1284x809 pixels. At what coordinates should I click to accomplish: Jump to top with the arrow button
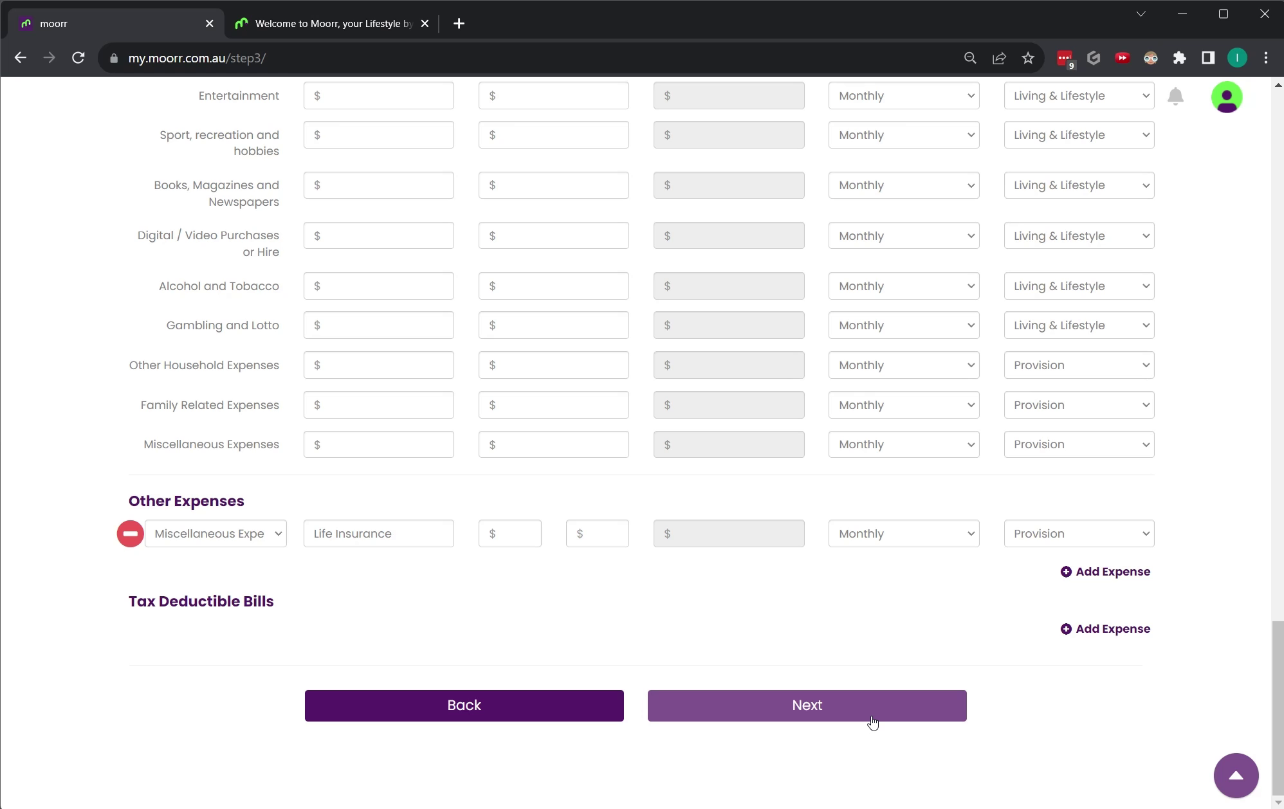1236,776
